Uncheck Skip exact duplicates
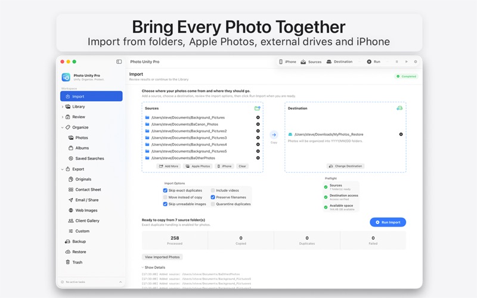The height and width of the screenshot is (298, 477). pos(165,190)
